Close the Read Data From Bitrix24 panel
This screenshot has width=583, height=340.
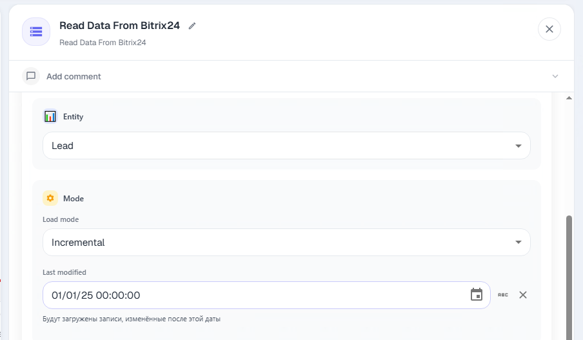549,29
